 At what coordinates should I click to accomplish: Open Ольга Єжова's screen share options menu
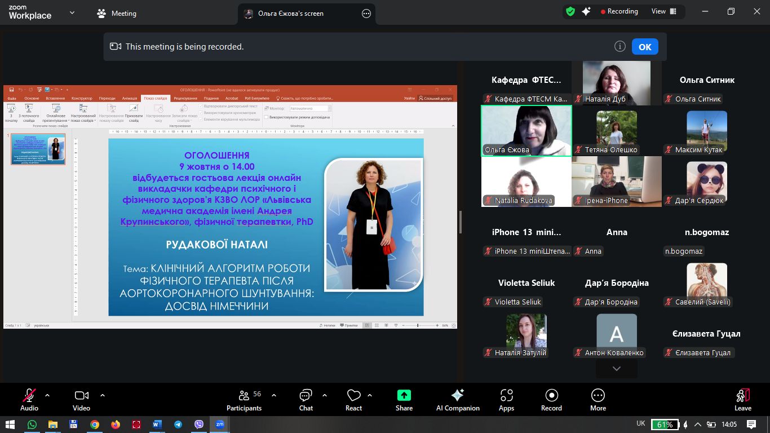pos(366,14)
